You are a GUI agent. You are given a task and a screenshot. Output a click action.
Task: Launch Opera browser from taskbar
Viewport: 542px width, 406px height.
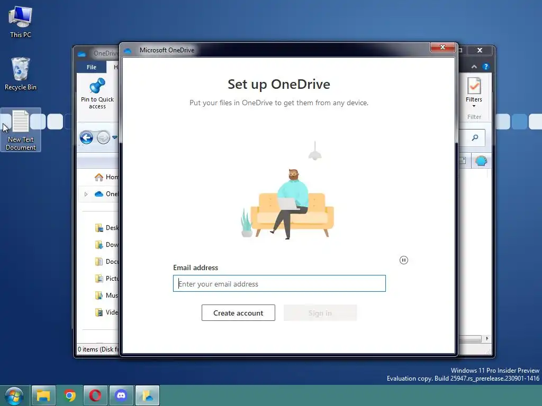point(95,395)
